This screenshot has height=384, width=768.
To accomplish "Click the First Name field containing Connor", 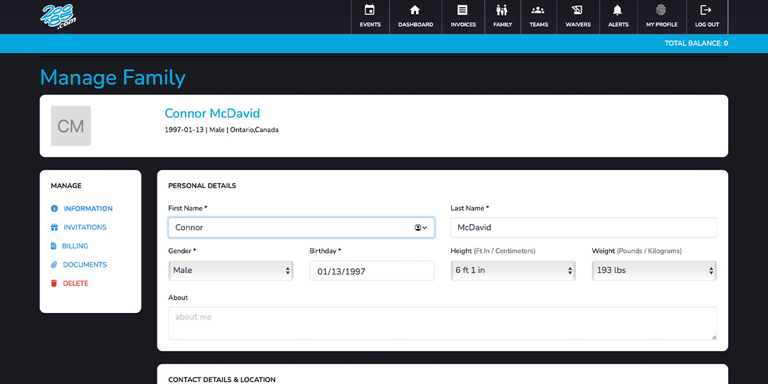I will 301,228.
